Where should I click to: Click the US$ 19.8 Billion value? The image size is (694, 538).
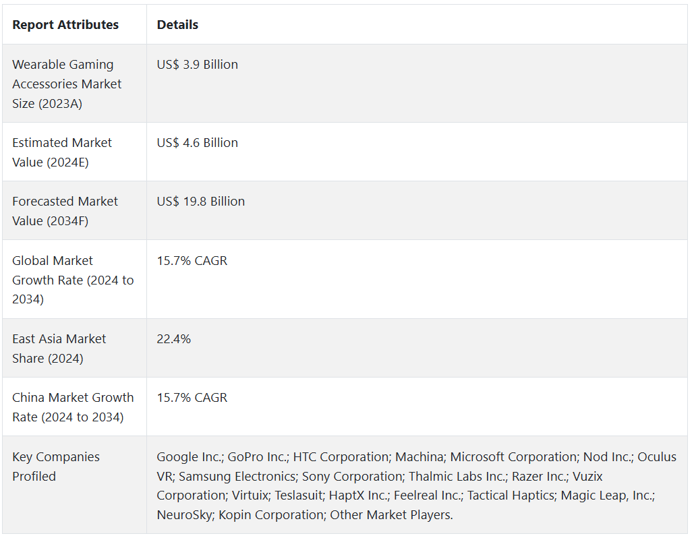coord(200,202)
